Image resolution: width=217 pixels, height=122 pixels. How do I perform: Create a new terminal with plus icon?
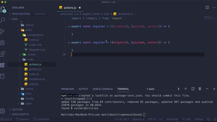point(185,89)
